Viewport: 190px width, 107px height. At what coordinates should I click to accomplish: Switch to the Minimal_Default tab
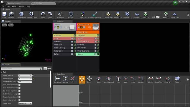18,4
